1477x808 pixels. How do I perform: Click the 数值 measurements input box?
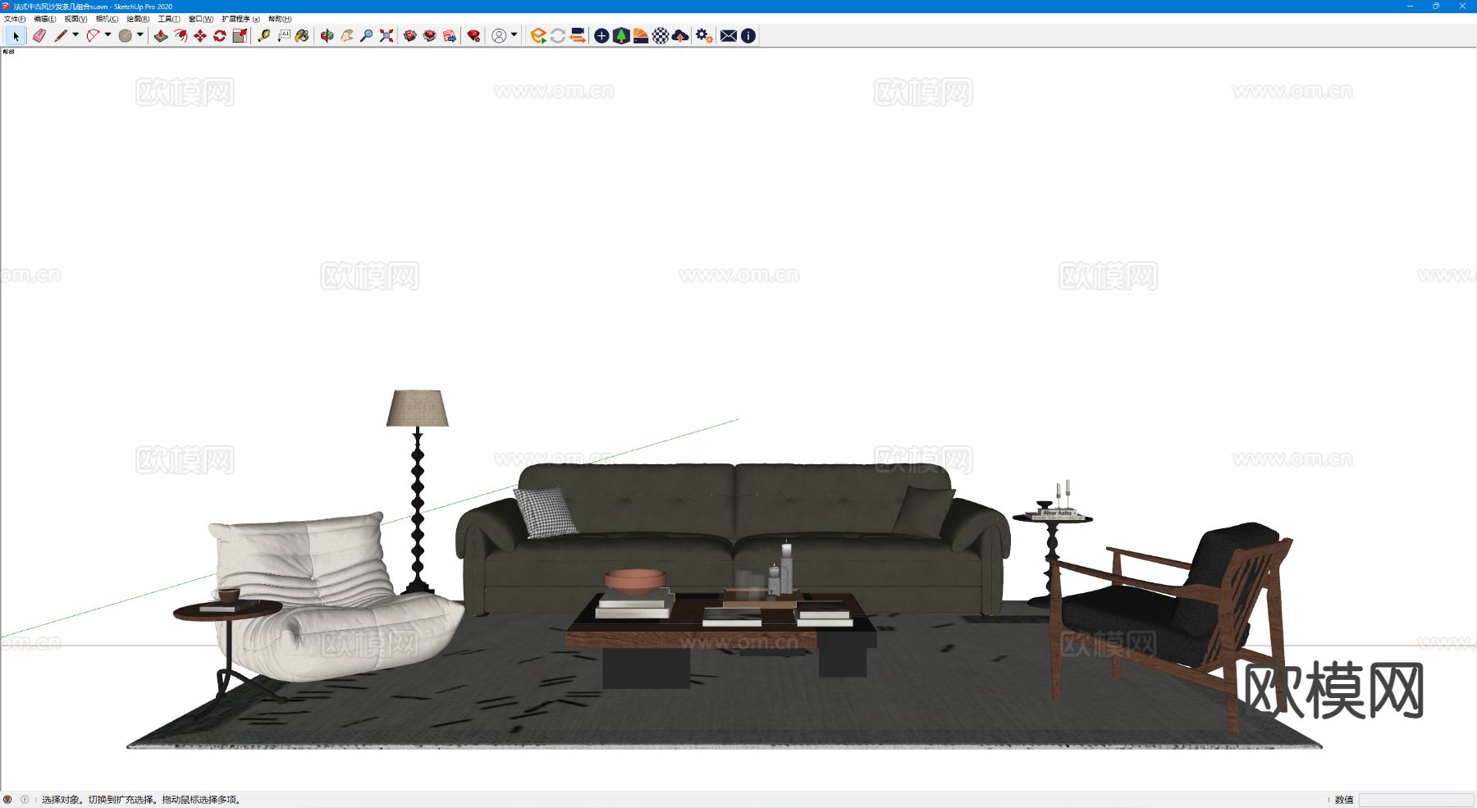[x=1416, y=800]
